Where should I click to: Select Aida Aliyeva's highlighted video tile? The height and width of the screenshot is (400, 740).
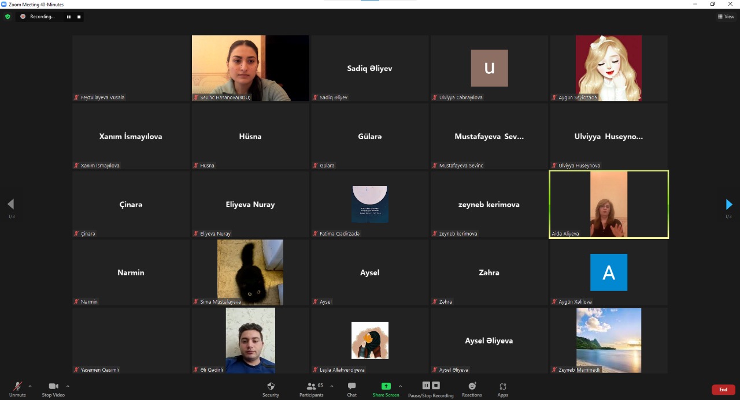tap(609, 204)
